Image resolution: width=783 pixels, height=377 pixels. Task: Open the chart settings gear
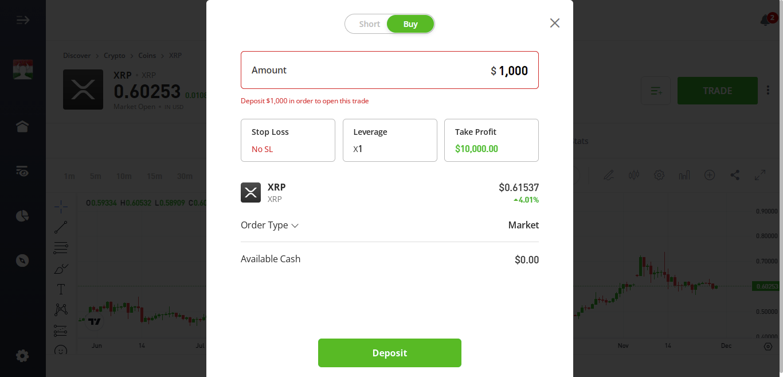pyautogui.click(x=659, y=175)
